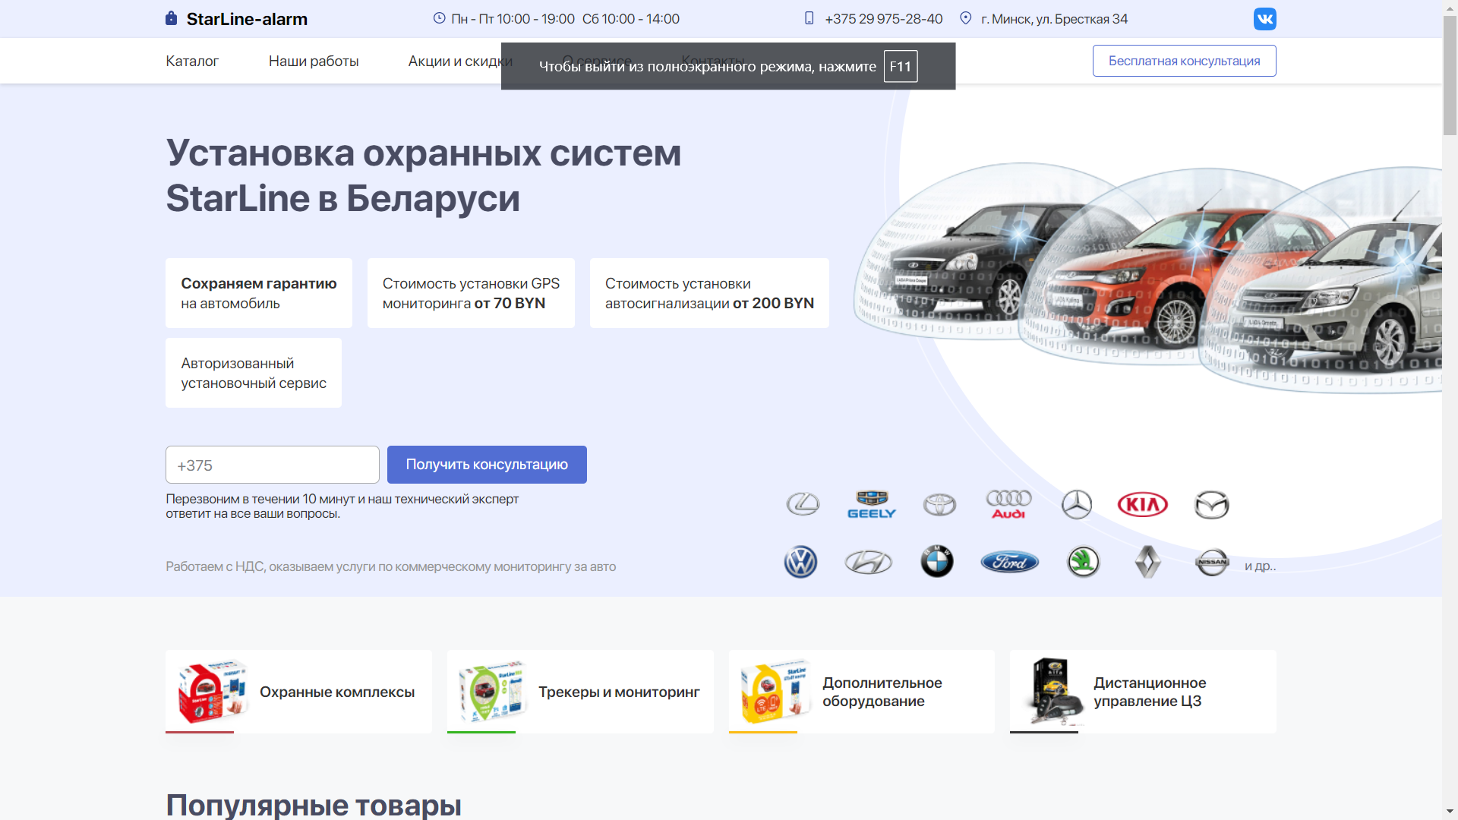Click the Авторизованный установочный сервис card

click(254, 373)
